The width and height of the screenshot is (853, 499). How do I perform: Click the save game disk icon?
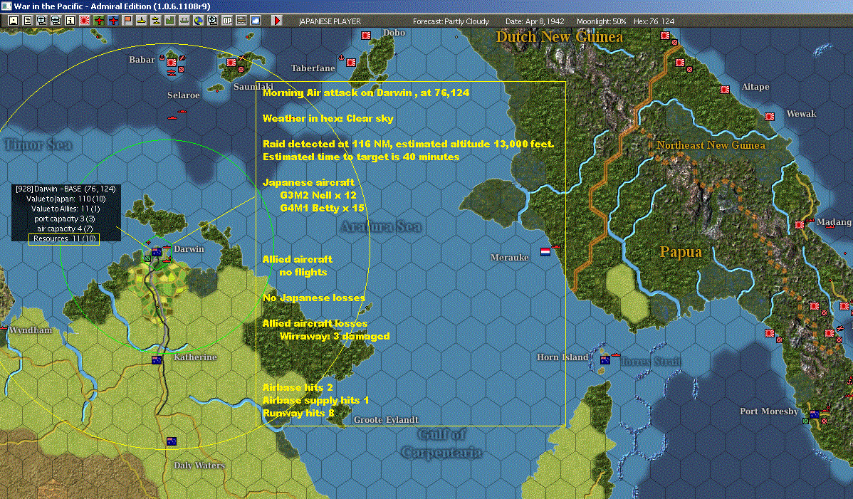coord(13,21)
